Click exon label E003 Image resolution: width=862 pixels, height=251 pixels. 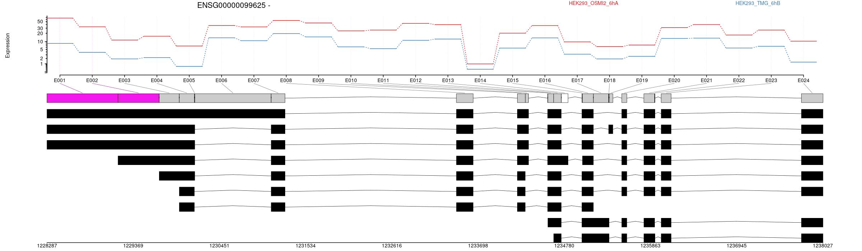[x=124, y=80]
